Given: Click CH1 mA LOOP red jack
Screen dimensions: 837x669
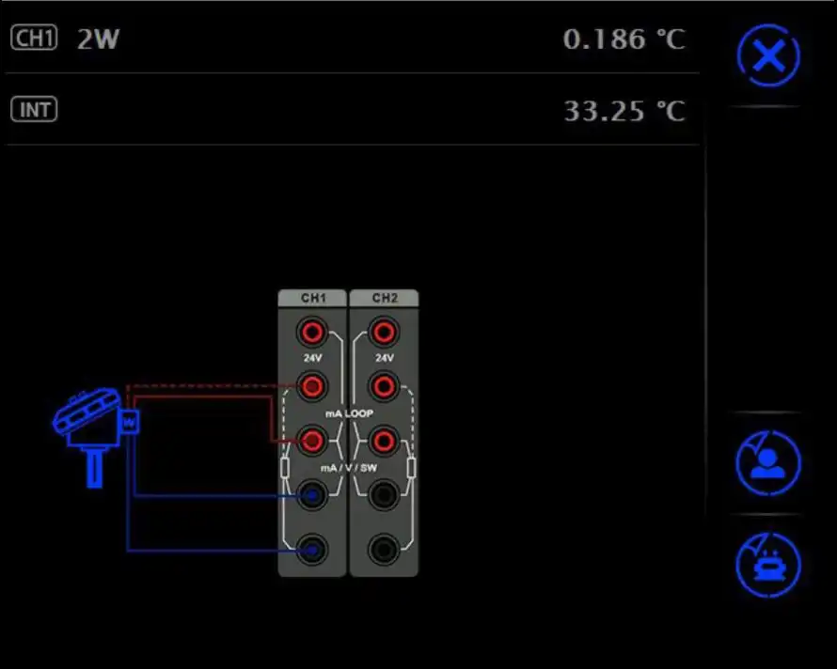Looking at the screenshot, I should 312,386.
